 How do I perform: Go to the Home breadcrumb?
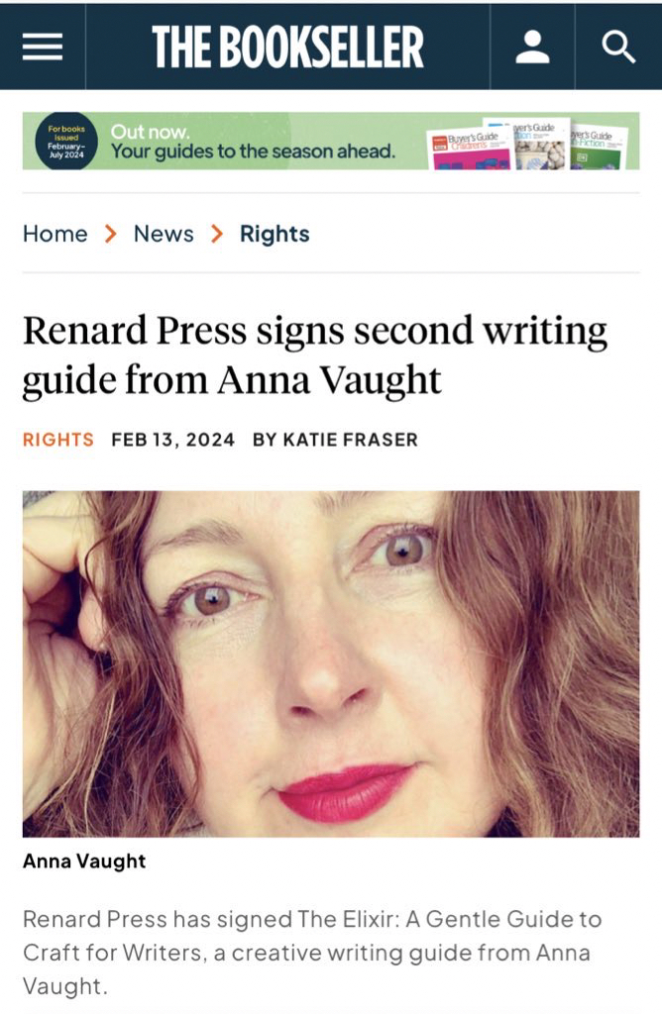point(55,235)
